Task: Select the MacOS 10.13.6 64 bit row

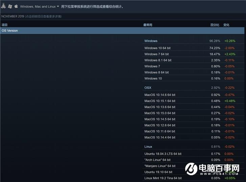Action: pyautogui.click(x=193, y=107)
